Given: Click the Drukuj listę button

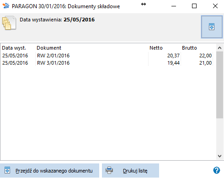Looking at the screenshot, I should click(x=130, y=171).
